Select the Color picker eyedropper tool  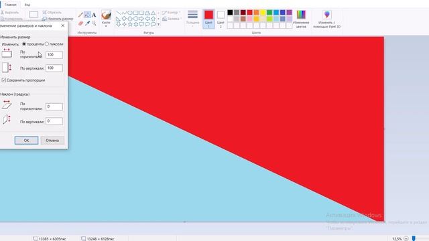click(x=87, y=23)
